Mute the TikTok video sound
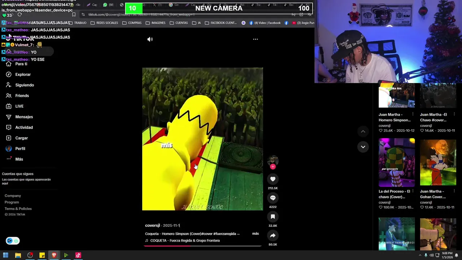This screenshot has width=462, height=260. click(x=150, y=39)
